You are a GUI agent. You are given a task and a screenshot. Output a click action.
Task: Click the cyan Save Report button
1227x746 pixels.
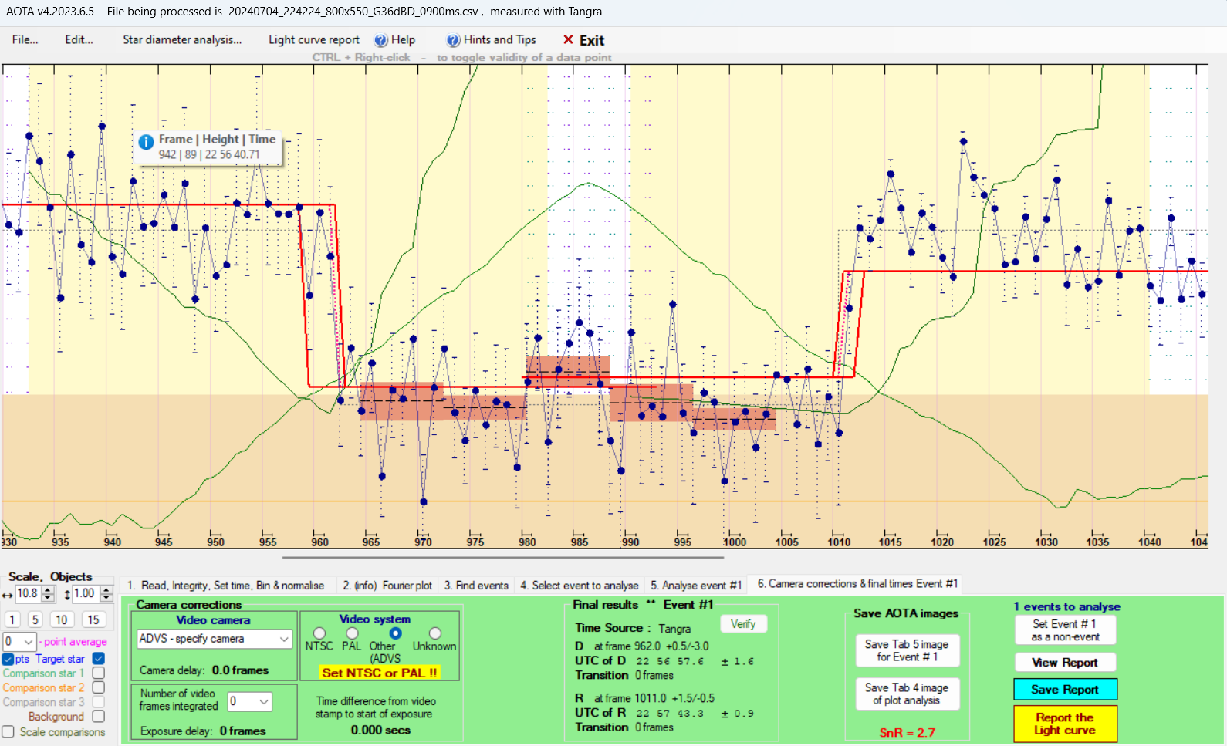click(x=1065, y=690)
